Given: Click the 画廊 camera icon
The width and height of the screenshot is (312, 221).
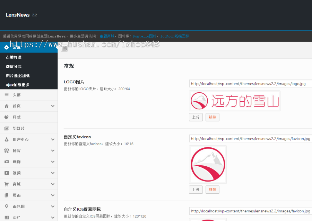Looking at the screenshot, I should [x=7, y=162].
